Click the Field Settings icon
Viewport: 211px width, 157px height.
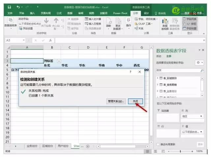click(x=26, y=29)
